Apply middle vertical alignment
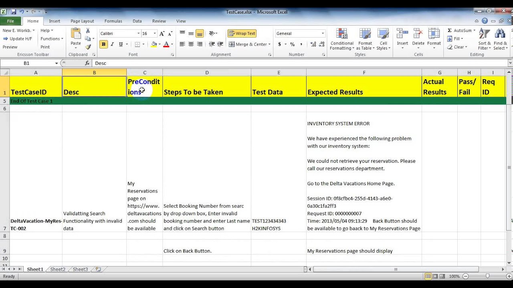513x288 pixels. (191, 34)
